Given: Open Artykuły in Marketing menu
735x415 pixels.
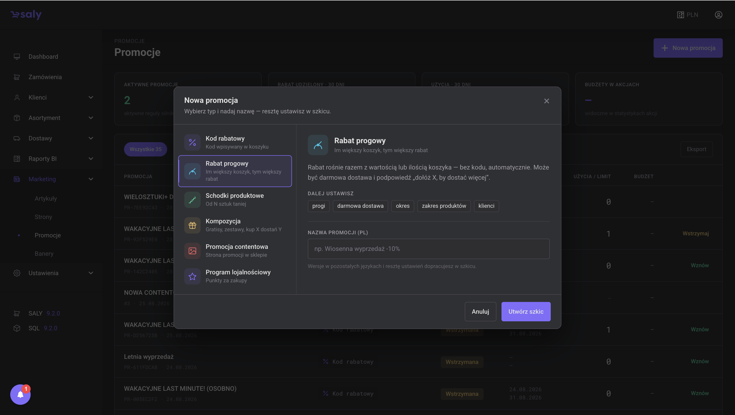Looking at the screenshot, I should [x=46, y=198].
